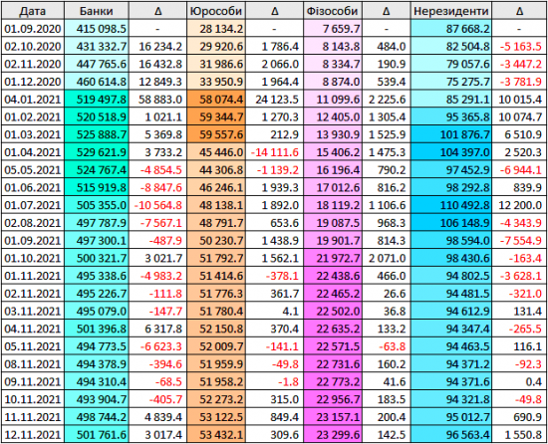Select date cell 04.01.2021

pyautogui.click(x=33, y=100)
